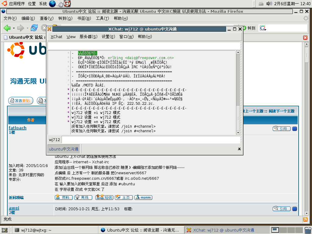Screen dimensions: 312x234
Task: Click the 资料 profile button
Action: (64, 197)
